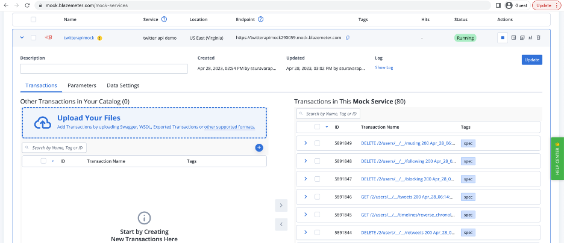564x243 pixels.
Task: Click the red BlazeMeter icon in twitterapimock row
Action: point(48,37)
